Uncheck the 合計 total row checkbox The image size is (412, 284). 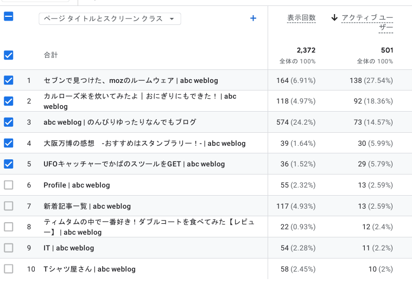[9, 55]
